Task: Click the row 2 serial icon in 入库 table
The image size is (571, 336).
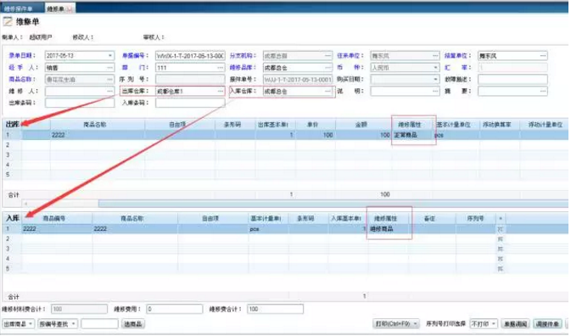Action: pos(501,238)
